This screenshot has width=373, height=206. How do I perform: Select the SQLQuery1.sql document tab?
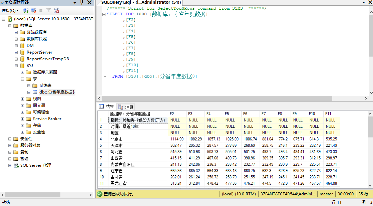(x=141, y=2)
